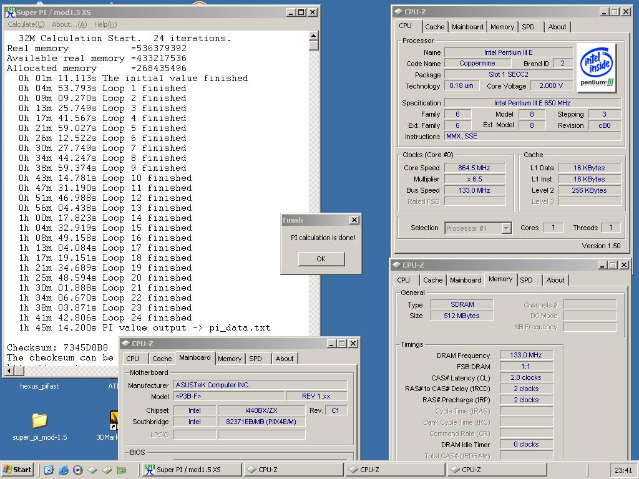The image size is (639, 479).
Task: Select Mainboard tab in Memory CPU-Z window
Action: pos(466,280)
